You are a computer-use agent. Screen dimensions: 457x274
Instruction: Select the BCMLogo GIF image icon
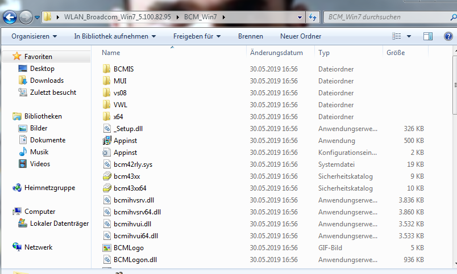click(107, 248)
